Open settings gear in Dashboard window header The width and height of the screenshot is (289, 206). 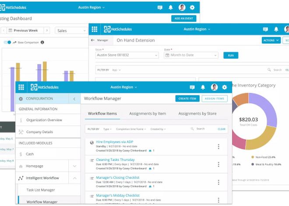click(x=192, y=7)
